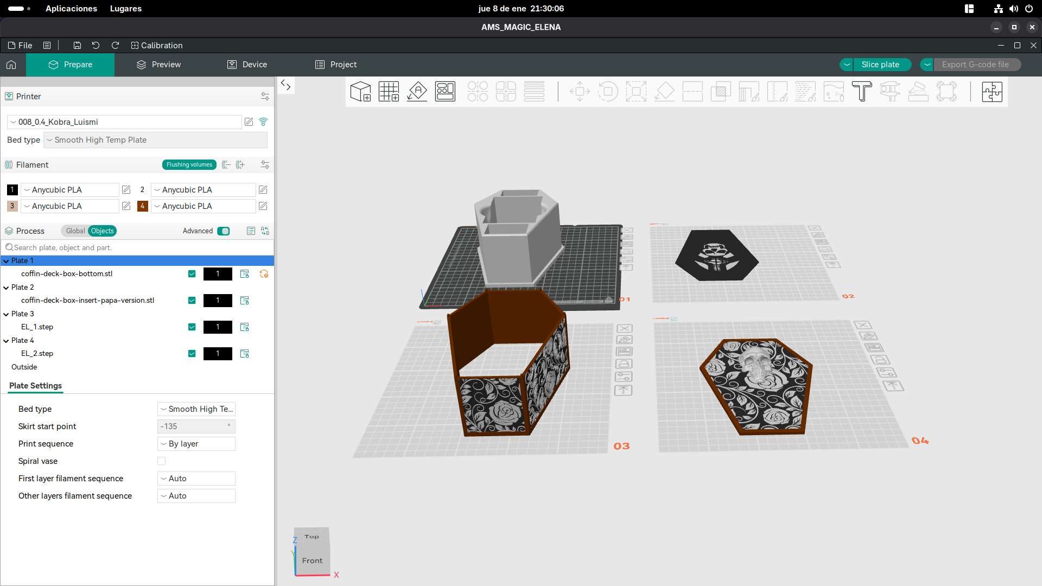
Task: Open Aplicaciones in the top panel
Action: [71, 9]
